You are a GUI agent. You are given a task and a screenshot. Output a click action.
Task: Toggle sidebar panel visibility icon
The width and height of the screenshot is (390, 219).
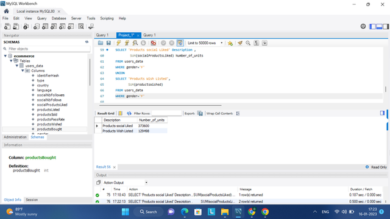[372, 26]
